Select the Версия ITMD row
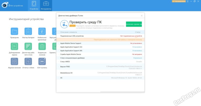201x106 pixels. point(100,67)
